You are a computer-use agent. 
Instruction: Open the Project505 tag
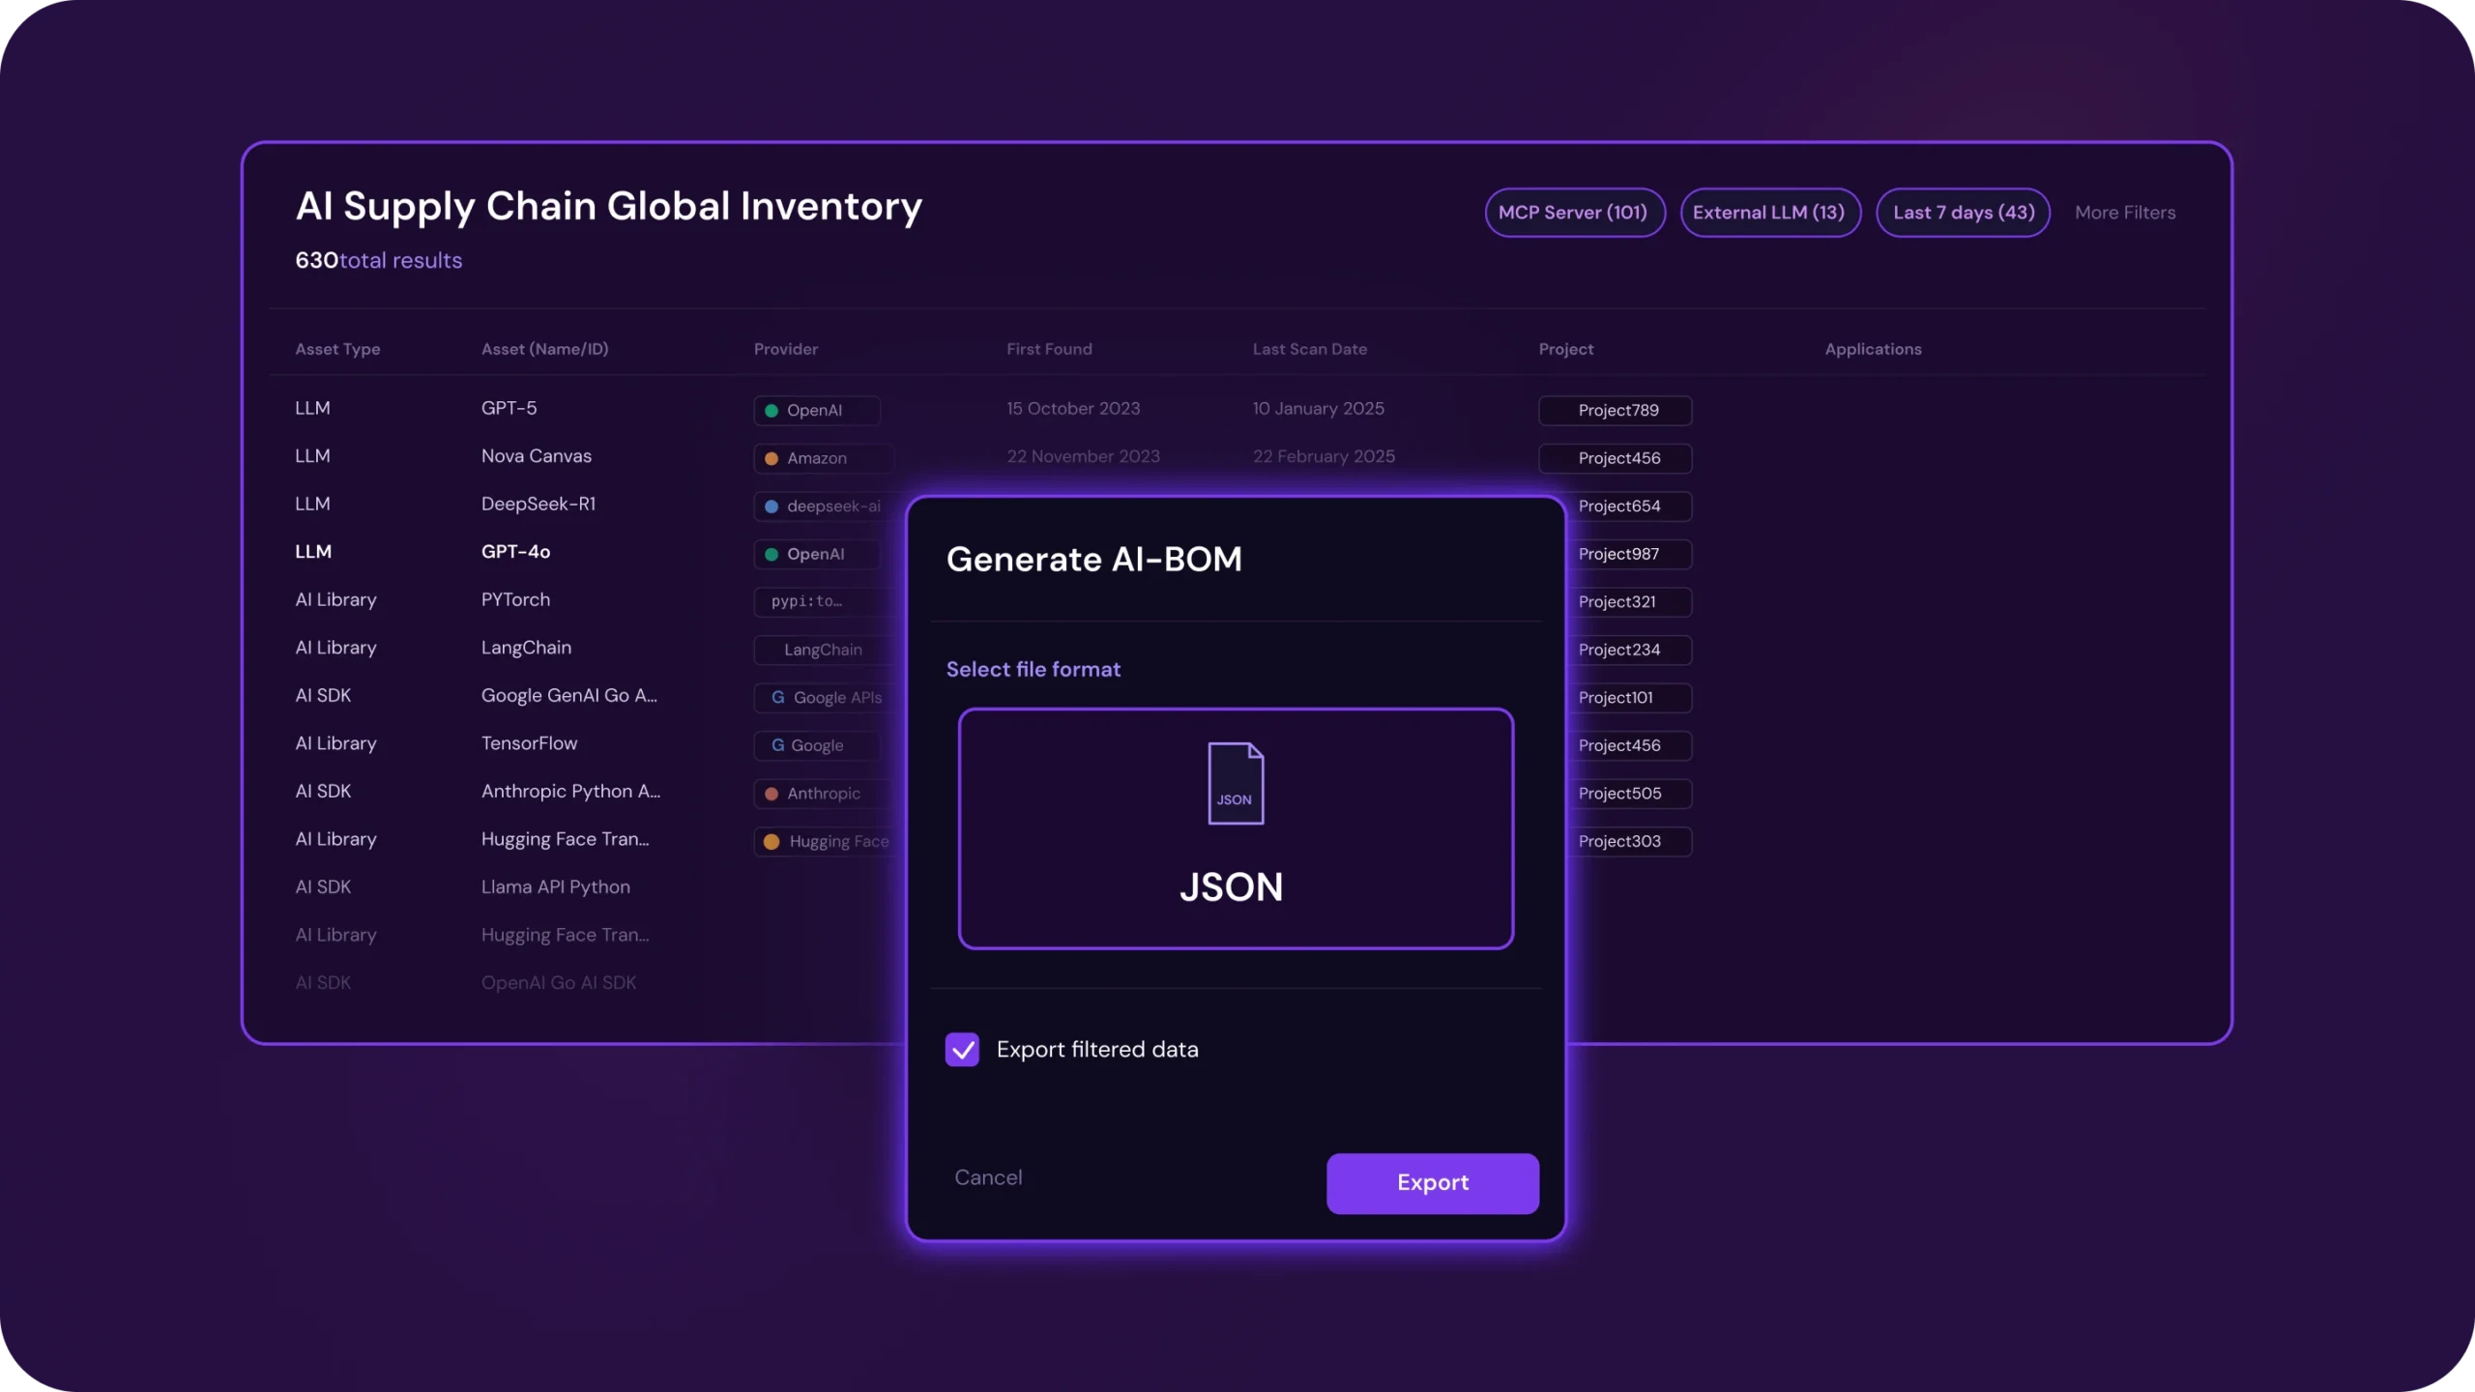pos(1629,794)
